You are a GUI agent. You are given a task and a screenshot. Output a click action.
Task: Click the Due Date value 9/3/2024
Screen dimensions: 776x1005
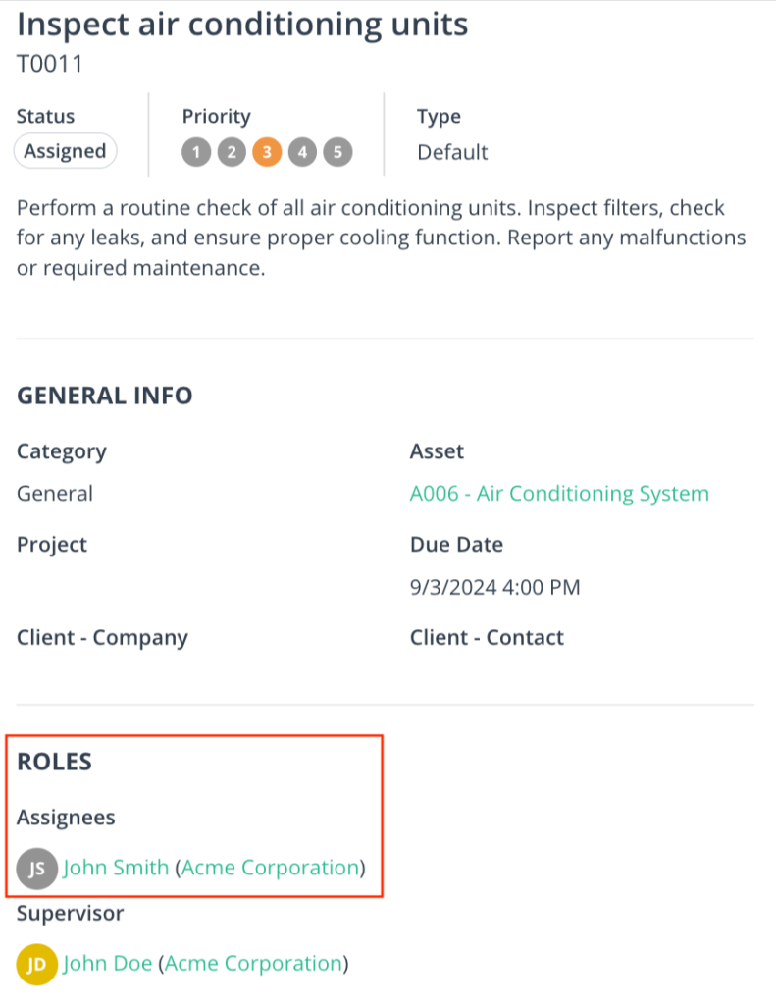point(495,587)
